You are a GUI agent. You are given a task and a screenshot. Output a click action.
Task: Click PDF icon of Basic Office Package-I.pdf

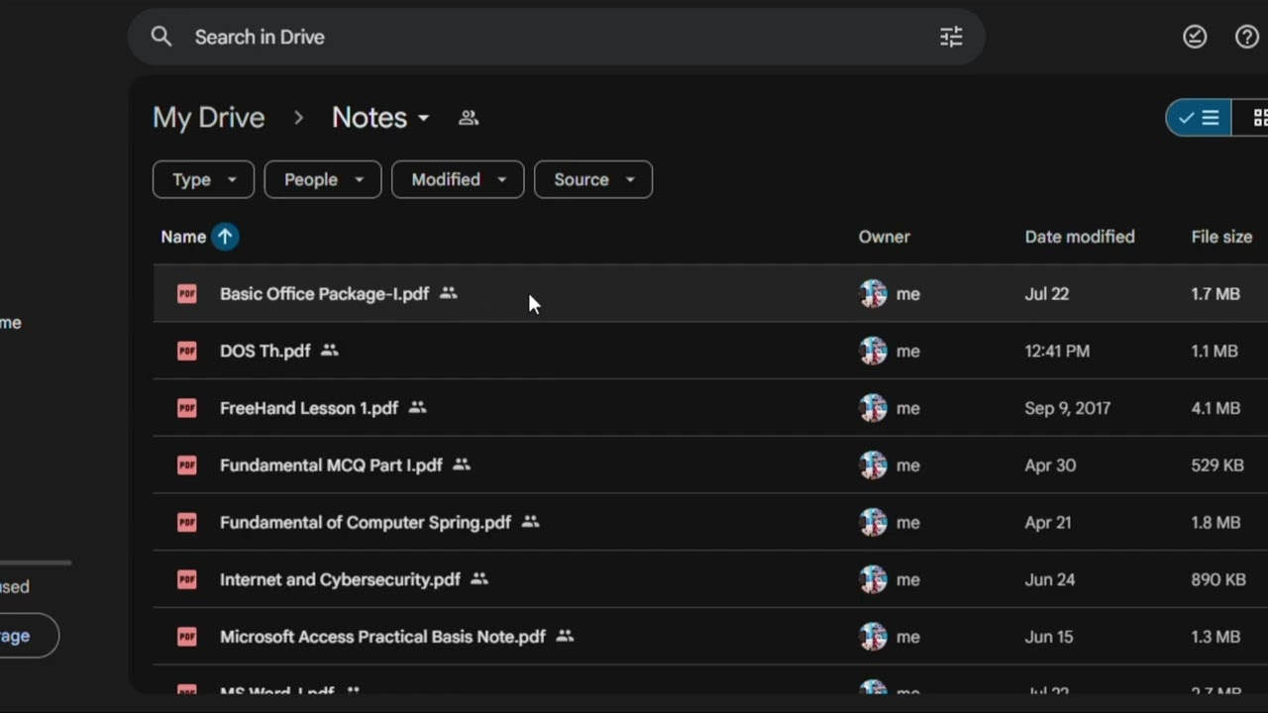pyautogui.click(x=187, y=294)
